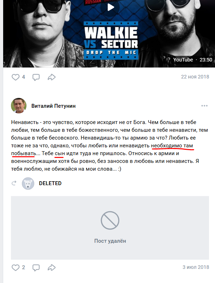This screenshot has height=283, width=215.
Task: Open the post dated 3 июл 2018
Action: [196, 267]
